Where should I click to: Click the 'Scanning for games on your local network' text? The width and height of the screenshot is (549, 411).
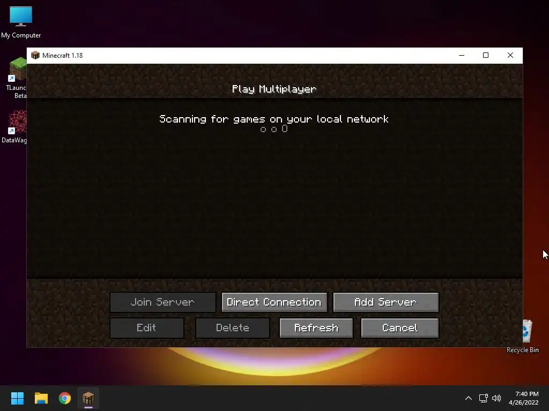coord(274,119)
